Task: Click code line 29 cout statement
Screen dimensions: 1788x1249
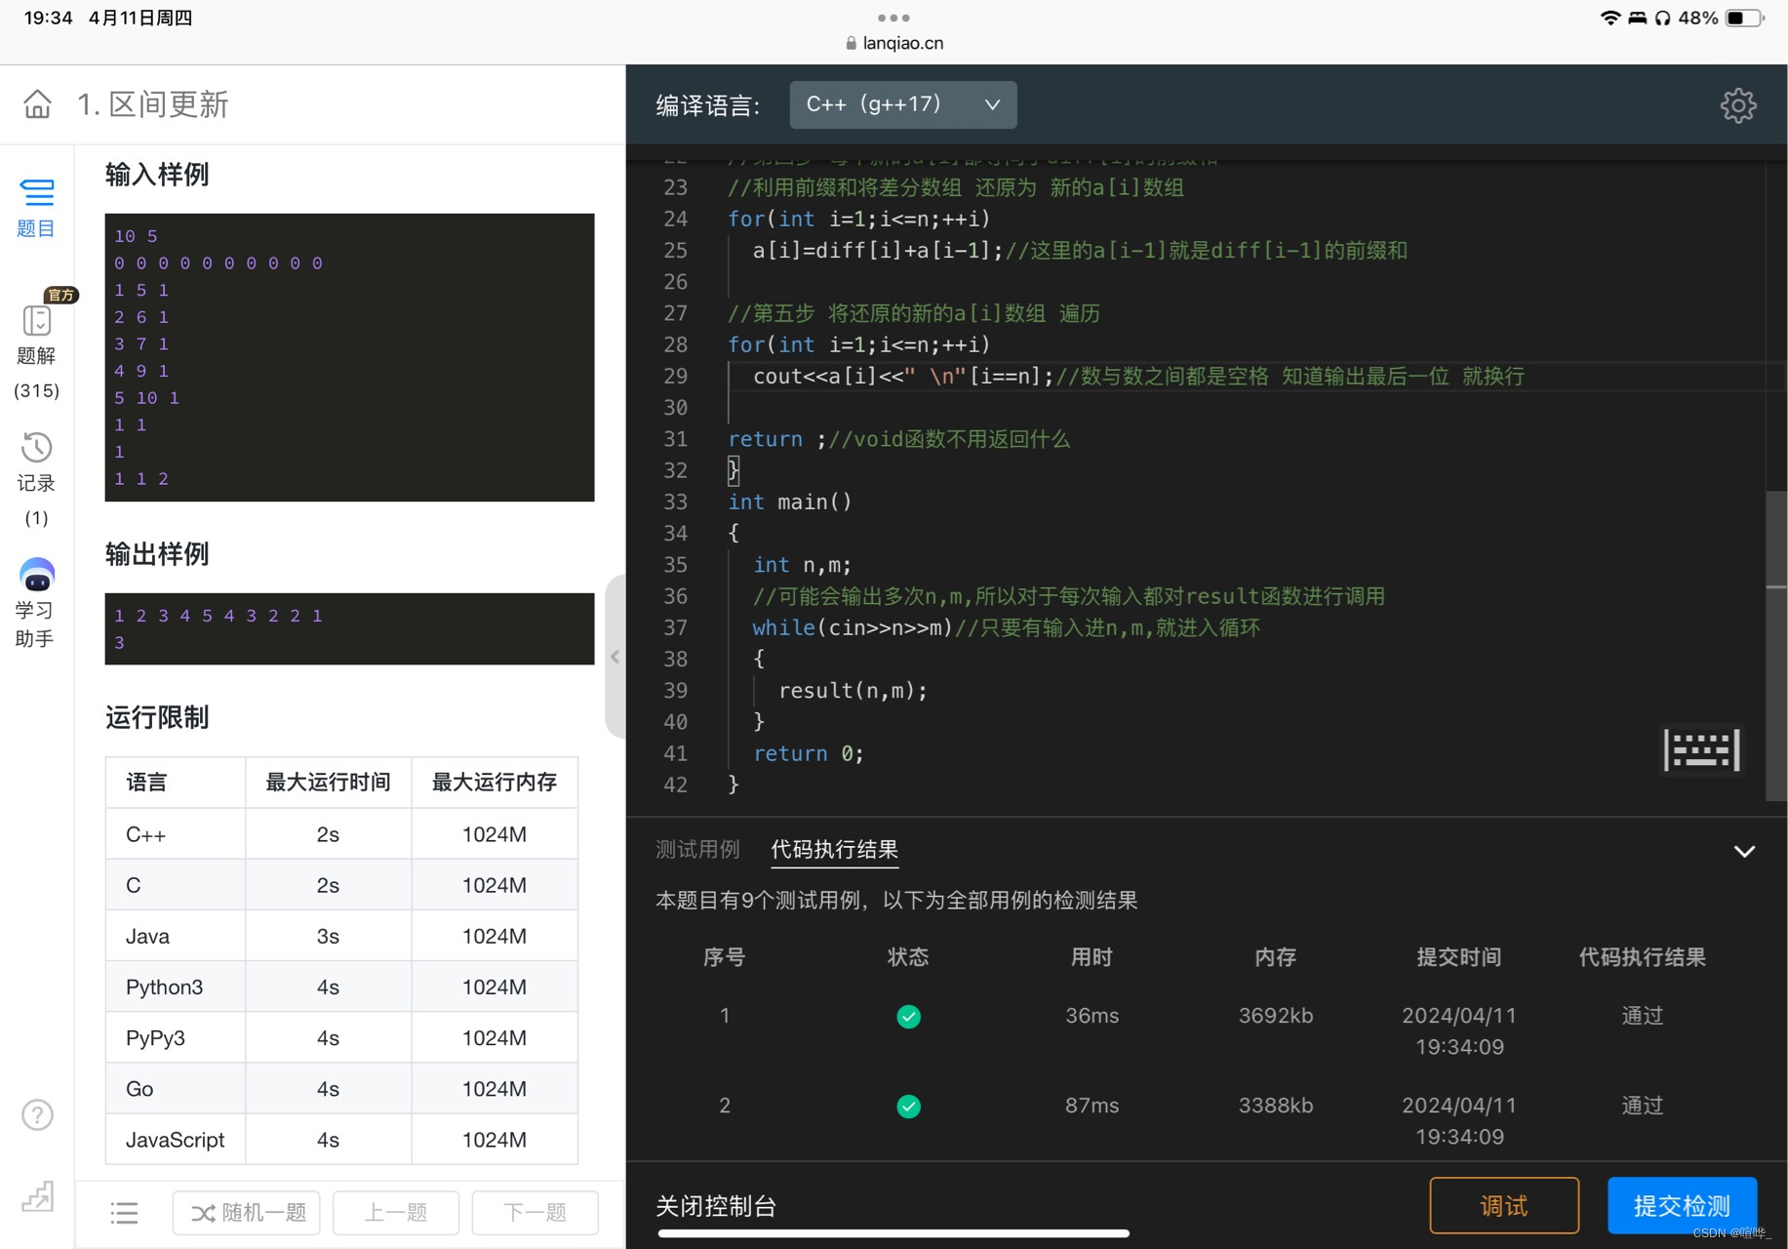Action: (x=1138, y=377)
